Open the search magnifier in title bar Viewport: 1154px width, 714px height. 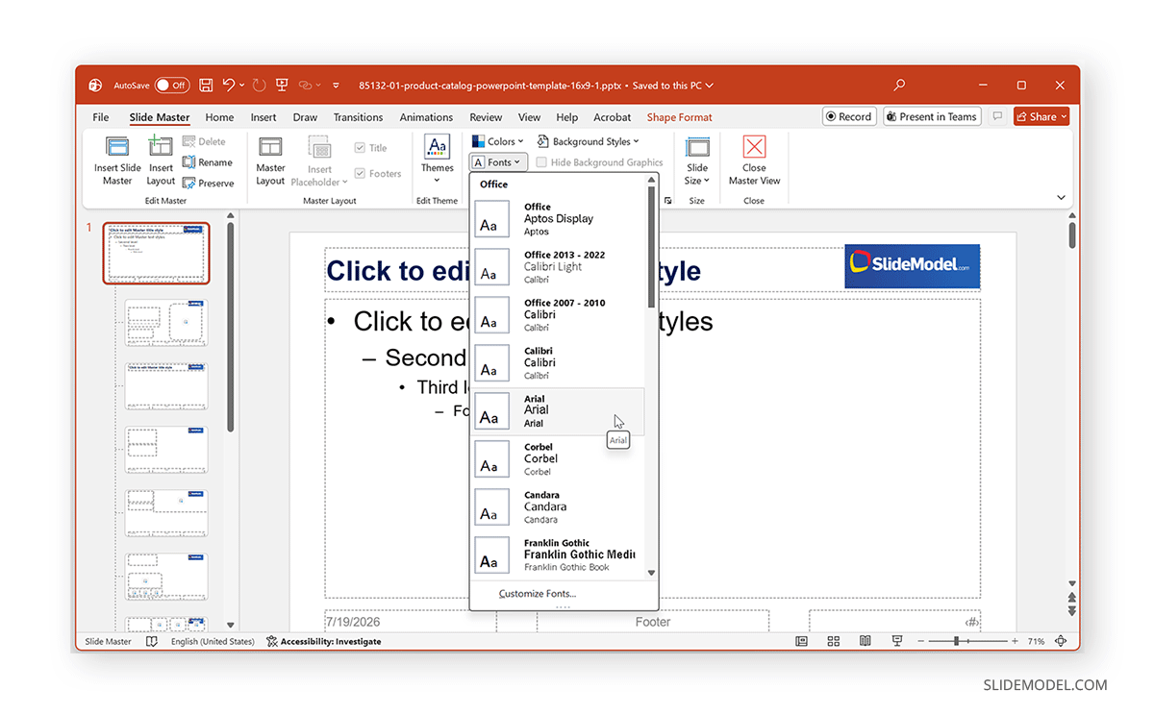pos(899,86)
